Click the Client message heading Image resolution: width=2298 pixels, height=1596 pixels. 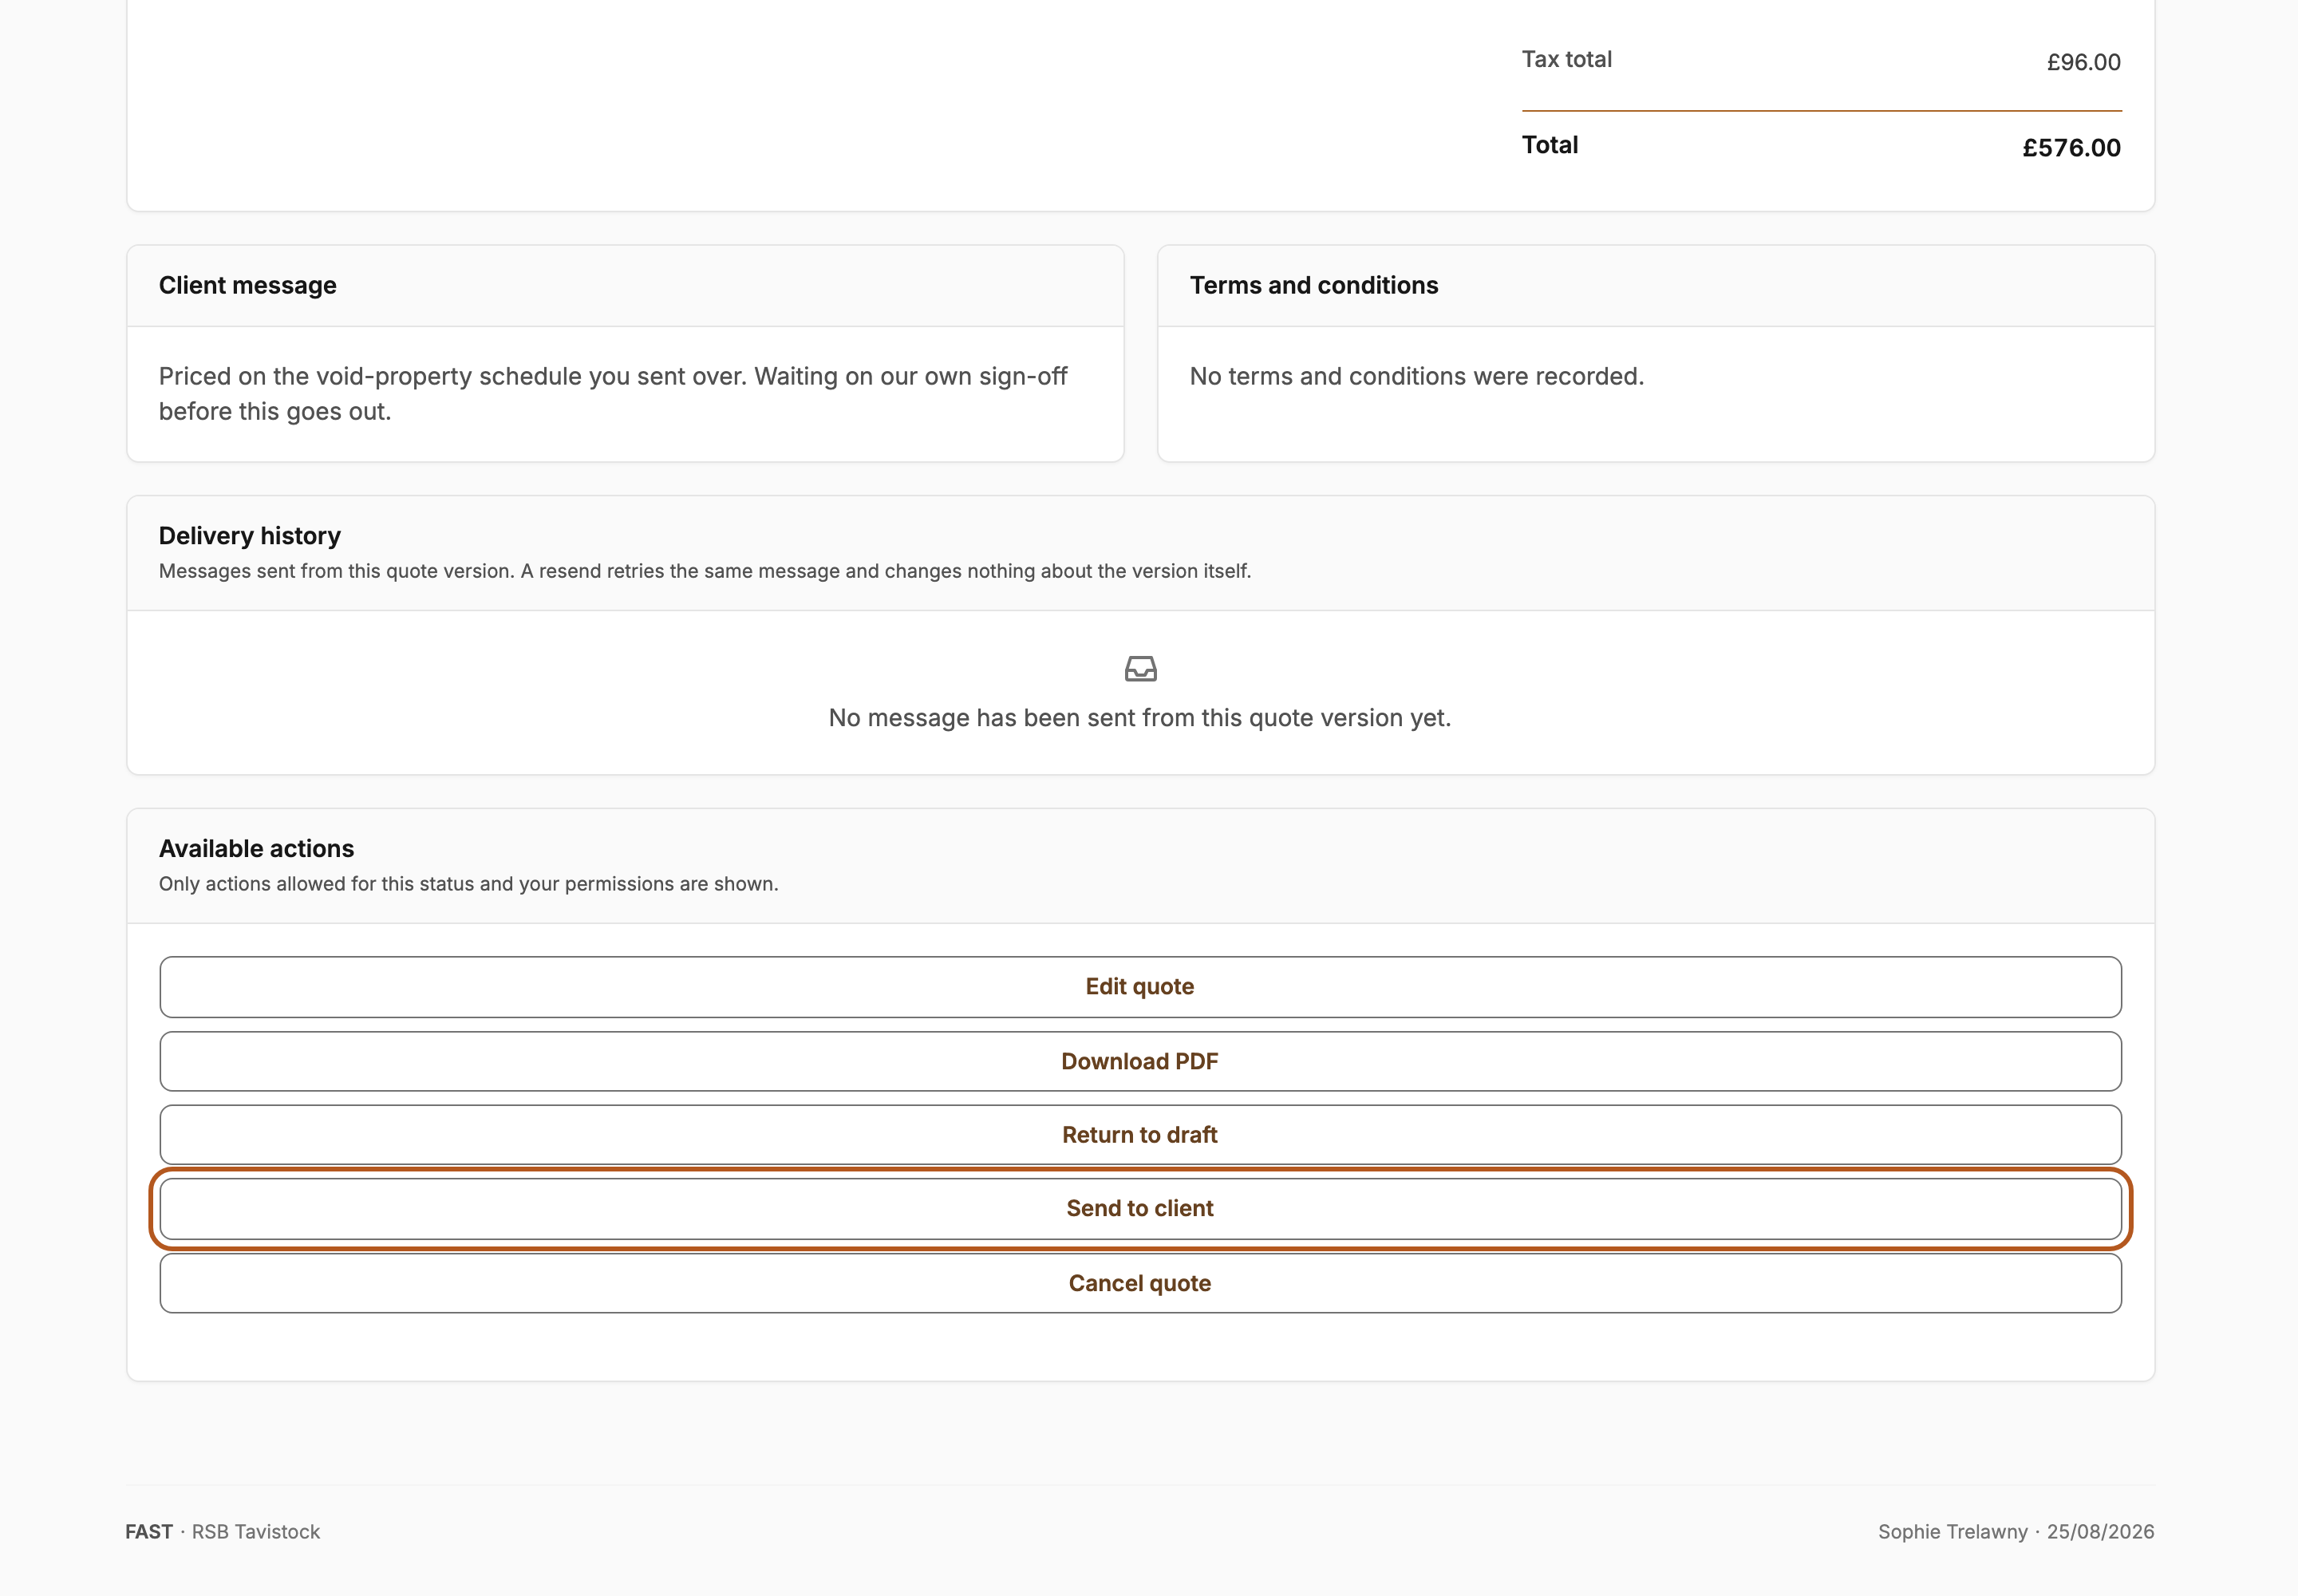(x=248, y=285)
